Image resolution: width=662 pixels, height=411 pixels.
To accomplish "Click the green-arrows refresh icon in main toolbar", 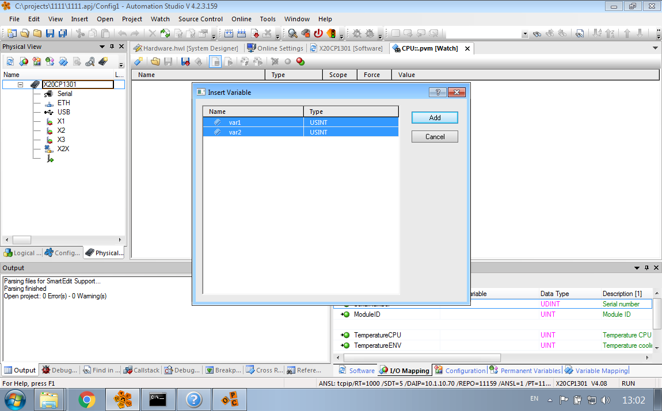I will pyautogui.click(x=165, y=33).
